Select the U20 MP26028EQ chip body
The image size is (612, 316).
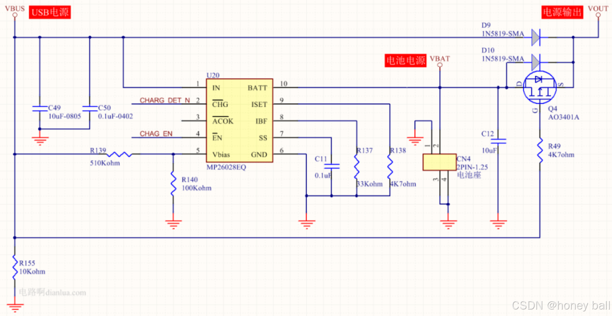pos(239,121)
